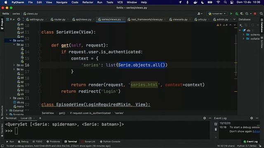The width and height of the screenshot is (264, 148).
Task: Show hidden editor tabs dropdown arrow
Action: (234, 19)
